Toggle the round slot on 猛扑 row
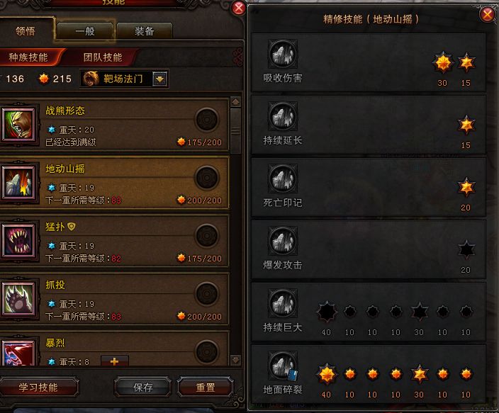Viewport: 499px width, 413px height. [207, 236]
